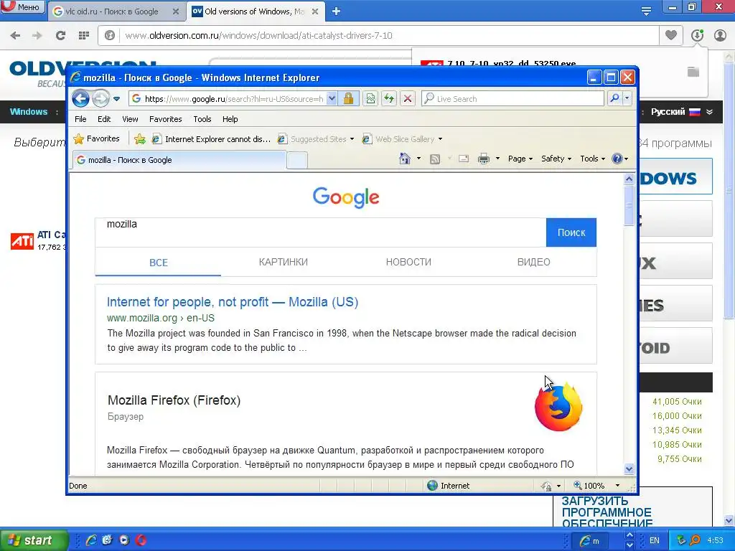Open a new blank IE tab
The image size is (735, 551).
(297, 160)
